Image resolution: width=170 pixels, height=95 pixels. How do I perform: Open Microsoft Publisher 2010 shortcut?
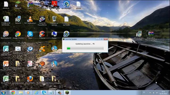point(6,51)
